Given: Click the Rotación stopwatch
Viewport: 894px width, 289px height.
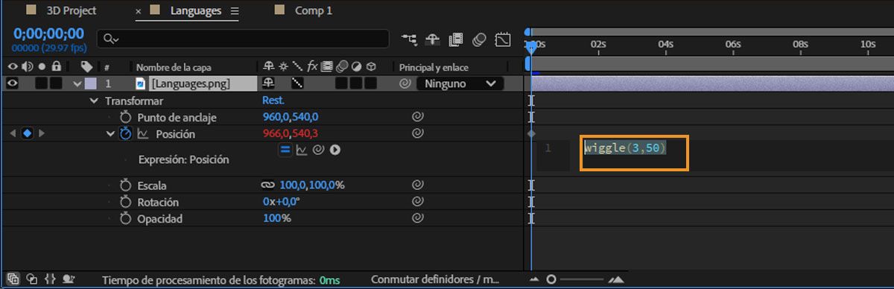Looking at the screenshot, I should tap(125, 202).
